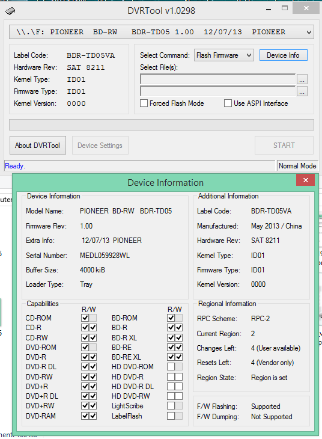Enable Forced Flash Mode checkbox

click(144, 103)
